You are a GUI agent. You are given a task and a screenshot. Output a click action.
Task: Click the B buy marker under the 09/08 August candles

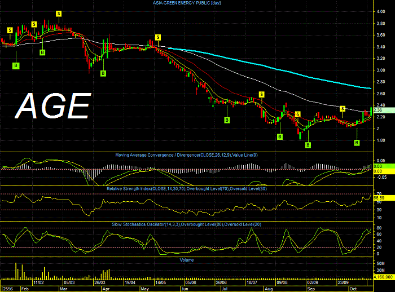[x=280, y=136]
